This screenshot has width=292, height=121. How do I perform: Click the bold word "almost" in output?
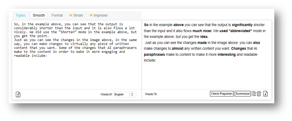pos(178,49)
